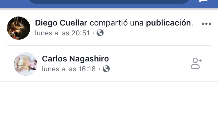218x122 pixels.
Task: Click the public globe icon beside 16:18
Action: (x=106, y=69)
